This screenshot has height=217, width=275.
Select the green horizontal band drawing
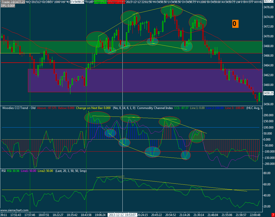click(131, 47)
